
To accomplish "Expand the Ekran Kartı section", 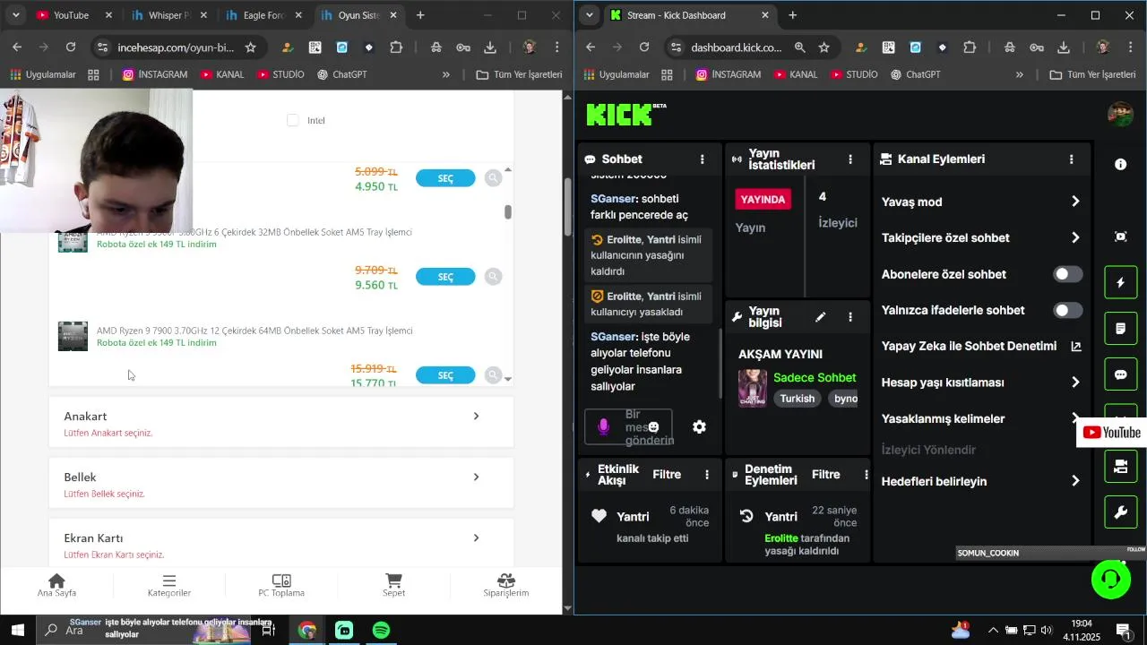I will pyautogui.click(x=280, y=544).
